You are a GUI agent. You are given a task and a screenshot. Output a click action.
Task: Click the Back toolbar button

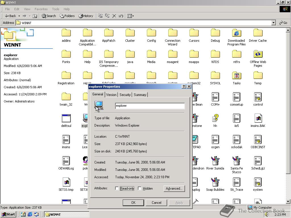(11, 16)
